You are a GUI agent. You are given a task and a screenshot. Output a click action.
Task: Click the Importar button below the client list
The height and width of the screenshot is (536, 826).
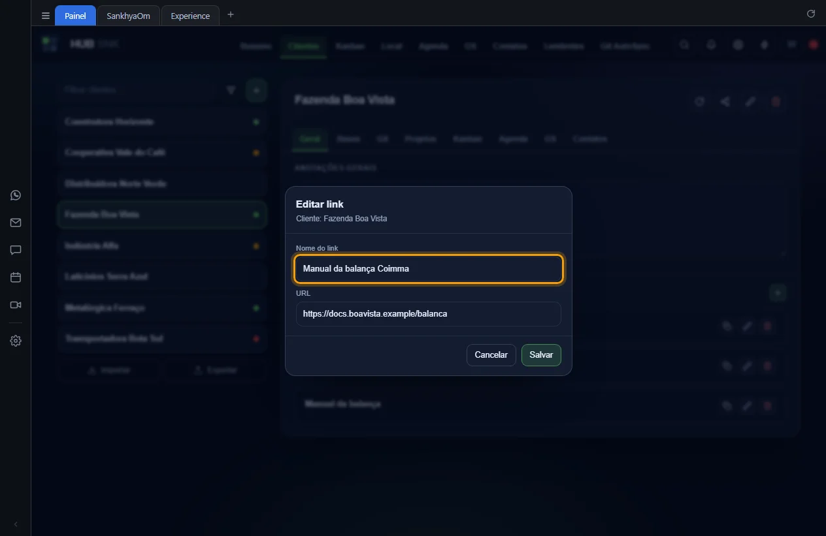109,370
